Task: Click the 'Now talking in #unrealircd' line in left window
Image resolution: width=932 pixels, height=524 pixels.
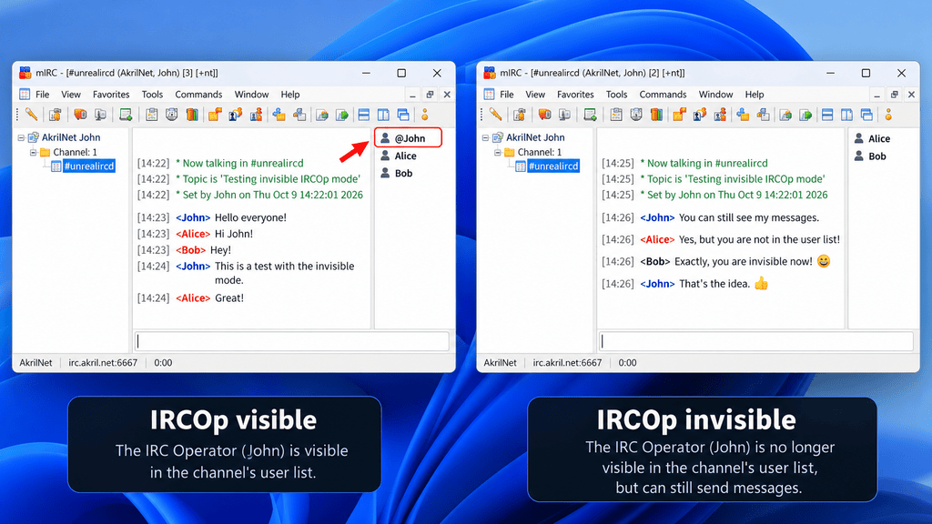Action: [239, 164]
